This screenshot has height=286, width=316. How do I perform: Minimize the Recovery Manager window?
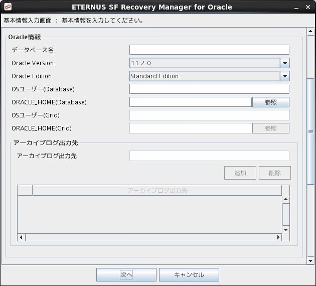click(296, 8)
